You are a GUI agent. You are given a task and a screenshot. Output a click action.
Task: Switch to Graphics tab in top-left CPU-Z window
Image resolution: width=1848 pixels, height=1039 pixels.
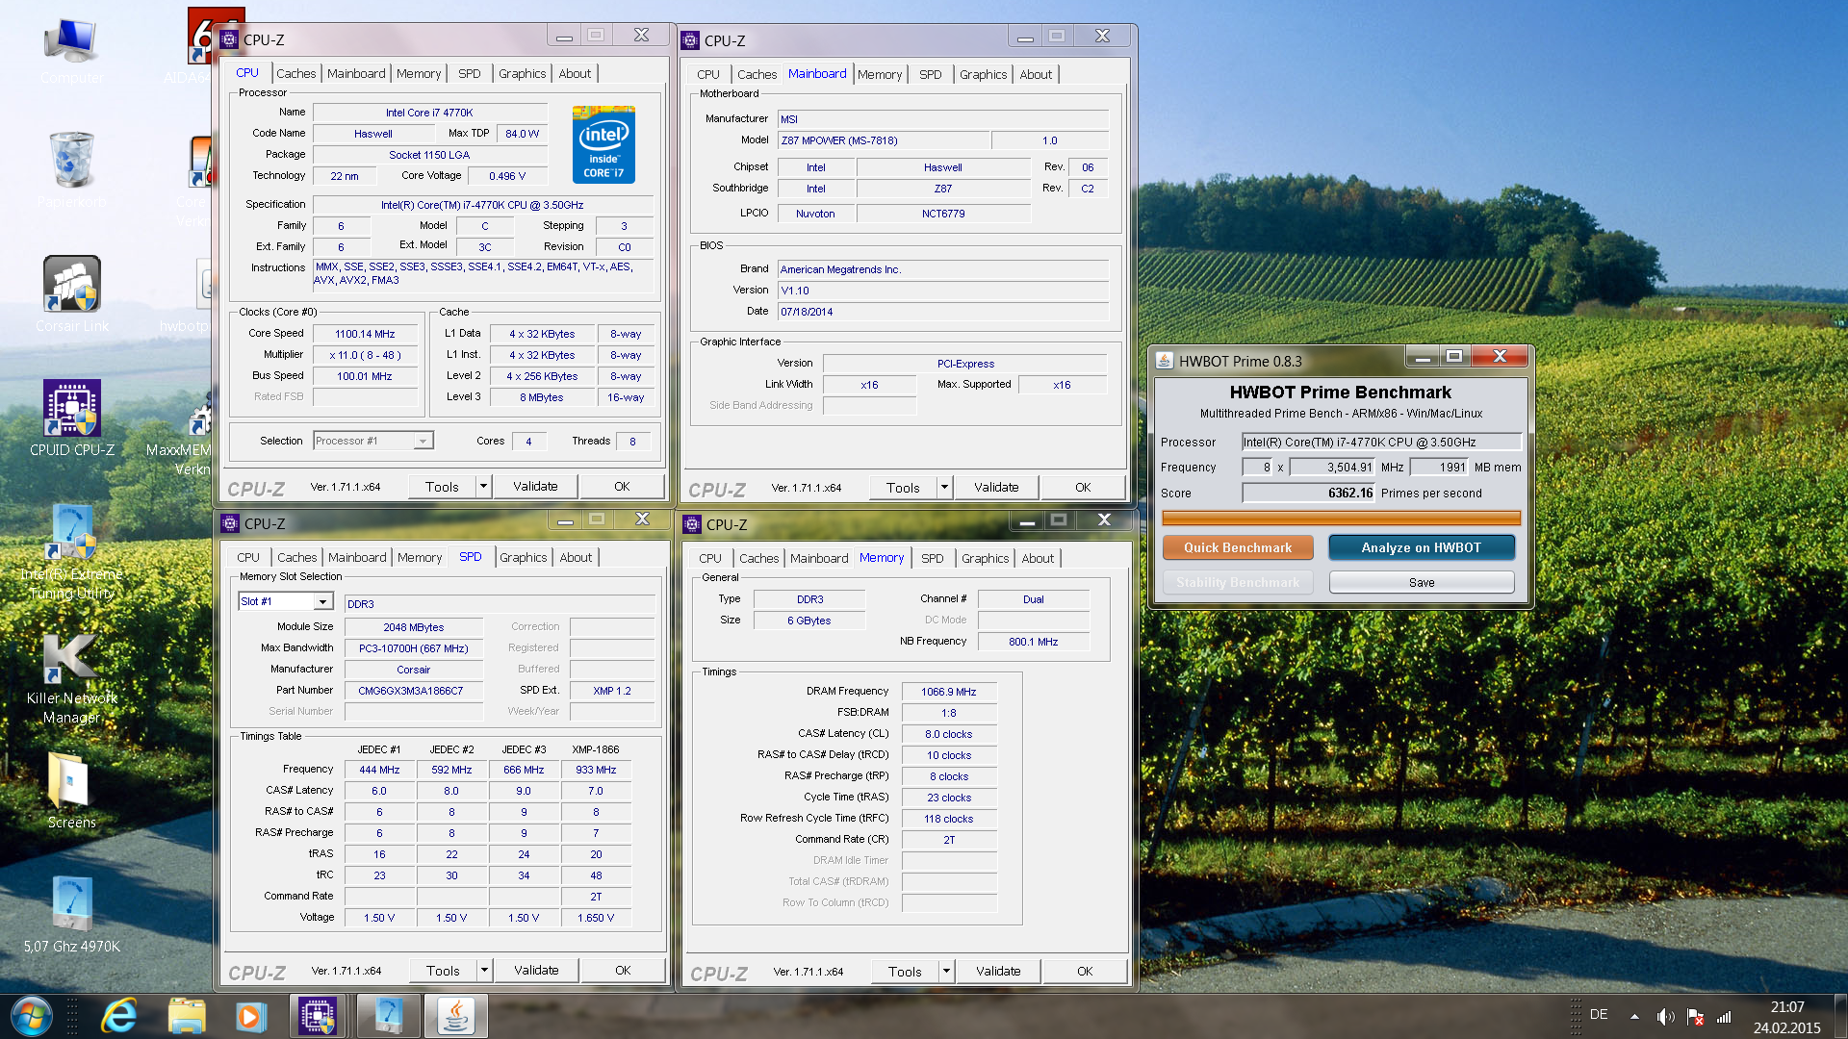(x=522, y=73)
